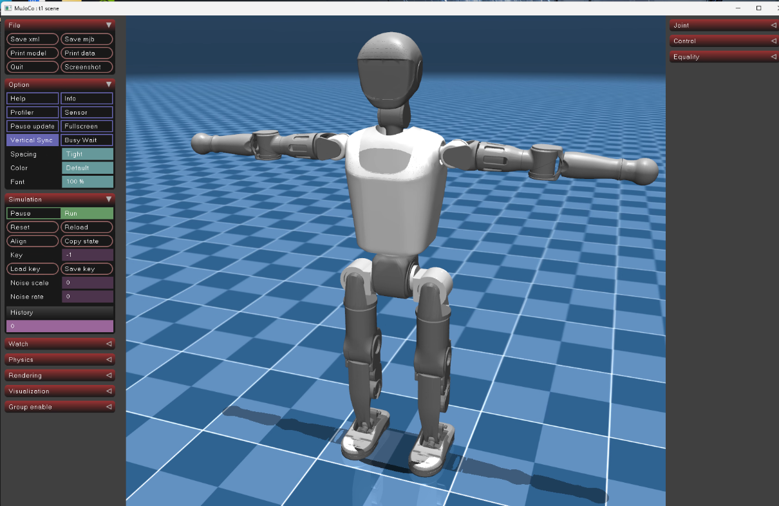Click the Quit button

33,67
